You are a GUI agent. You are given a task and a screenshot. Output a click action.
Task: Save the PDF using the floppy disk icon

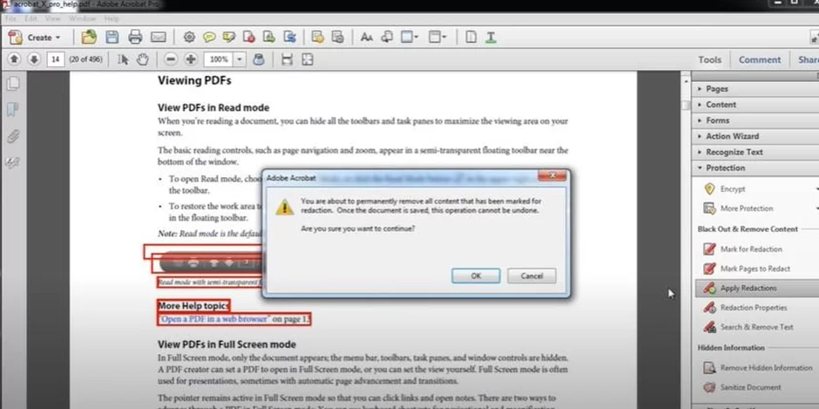click(x=112, y=37)
